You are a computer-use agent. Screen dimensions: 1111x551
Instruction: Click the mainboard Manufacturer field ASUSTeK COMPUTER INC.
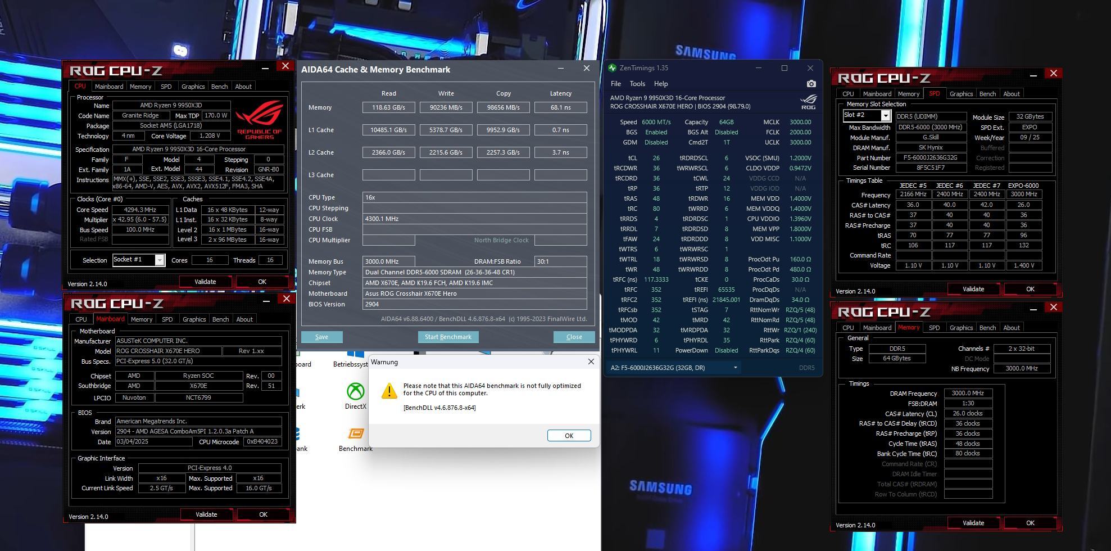[x=198, y=341]
